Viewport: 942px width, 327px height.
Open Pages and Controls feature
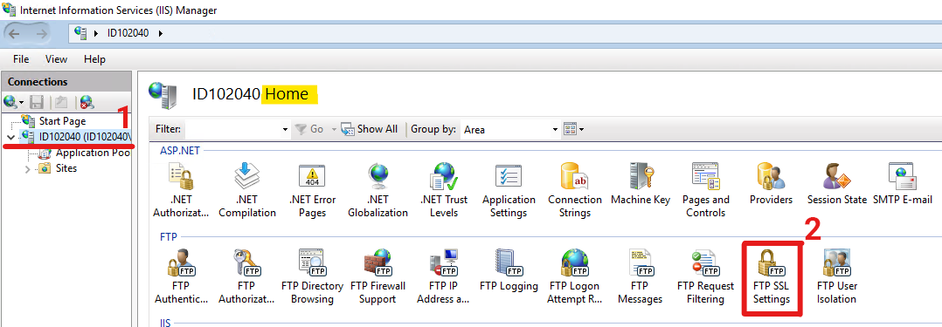(x=706, y=189)
